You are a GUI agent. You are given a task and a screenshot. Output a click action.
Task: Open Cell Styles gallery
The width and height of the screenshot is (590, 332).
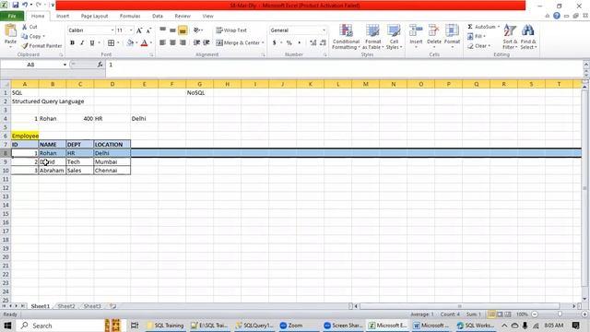pos(394,37)
